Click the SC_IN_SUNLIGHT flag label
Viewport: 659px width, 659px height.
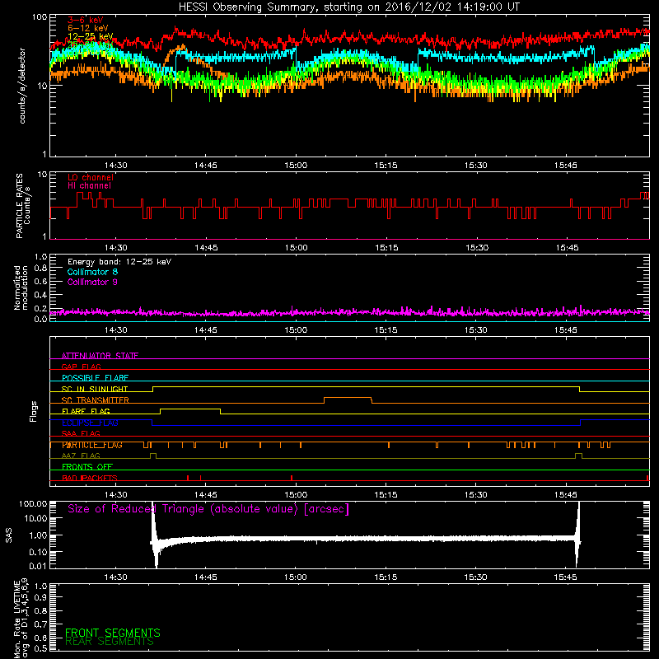[95, 389]
